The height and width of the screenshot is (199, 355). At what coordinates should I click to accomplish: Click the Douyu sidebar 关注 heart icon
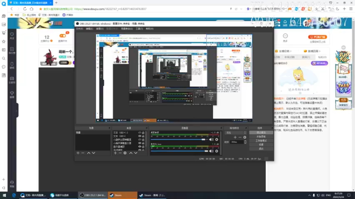tap(12, 35)
